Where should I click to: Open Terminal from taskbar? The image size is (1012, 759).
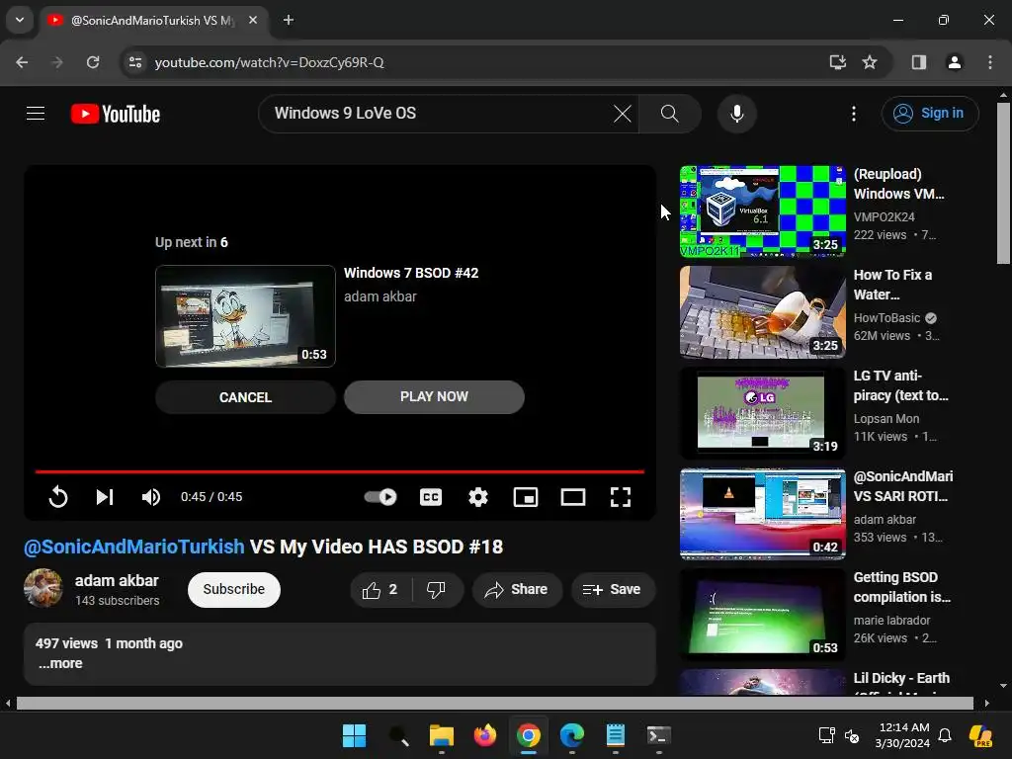click(x=659, y=735)
